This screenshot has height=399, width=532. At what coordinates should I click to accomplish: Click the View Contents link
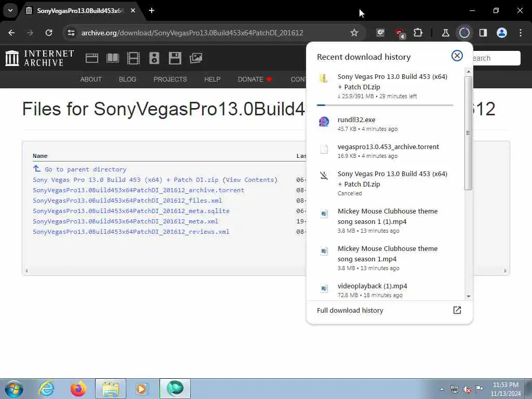tap(250, 180)
